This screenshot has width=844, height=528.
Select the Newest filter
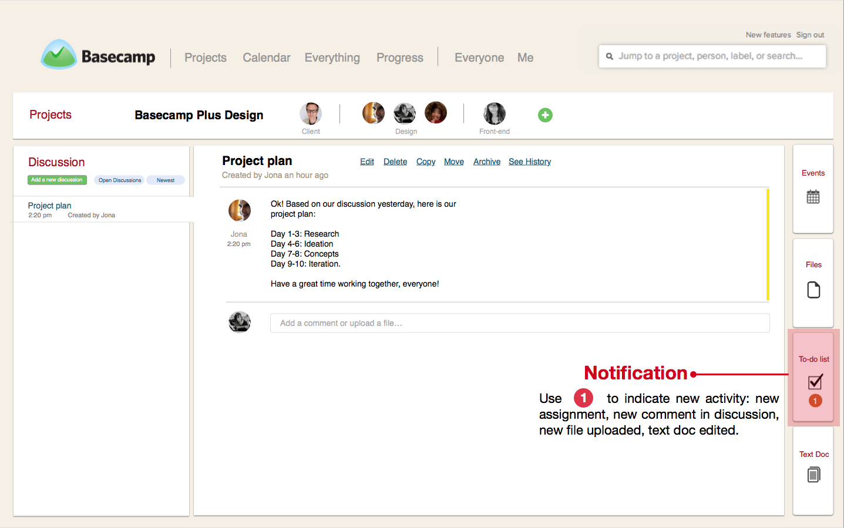click(166, 180)
